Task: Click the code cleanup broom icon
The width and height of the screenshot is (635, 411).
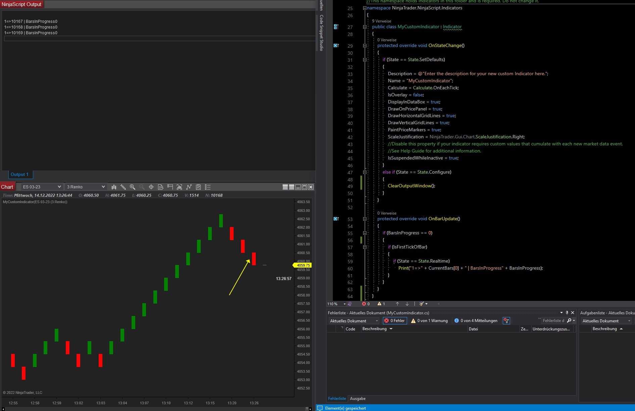Action: pos(422,304)
